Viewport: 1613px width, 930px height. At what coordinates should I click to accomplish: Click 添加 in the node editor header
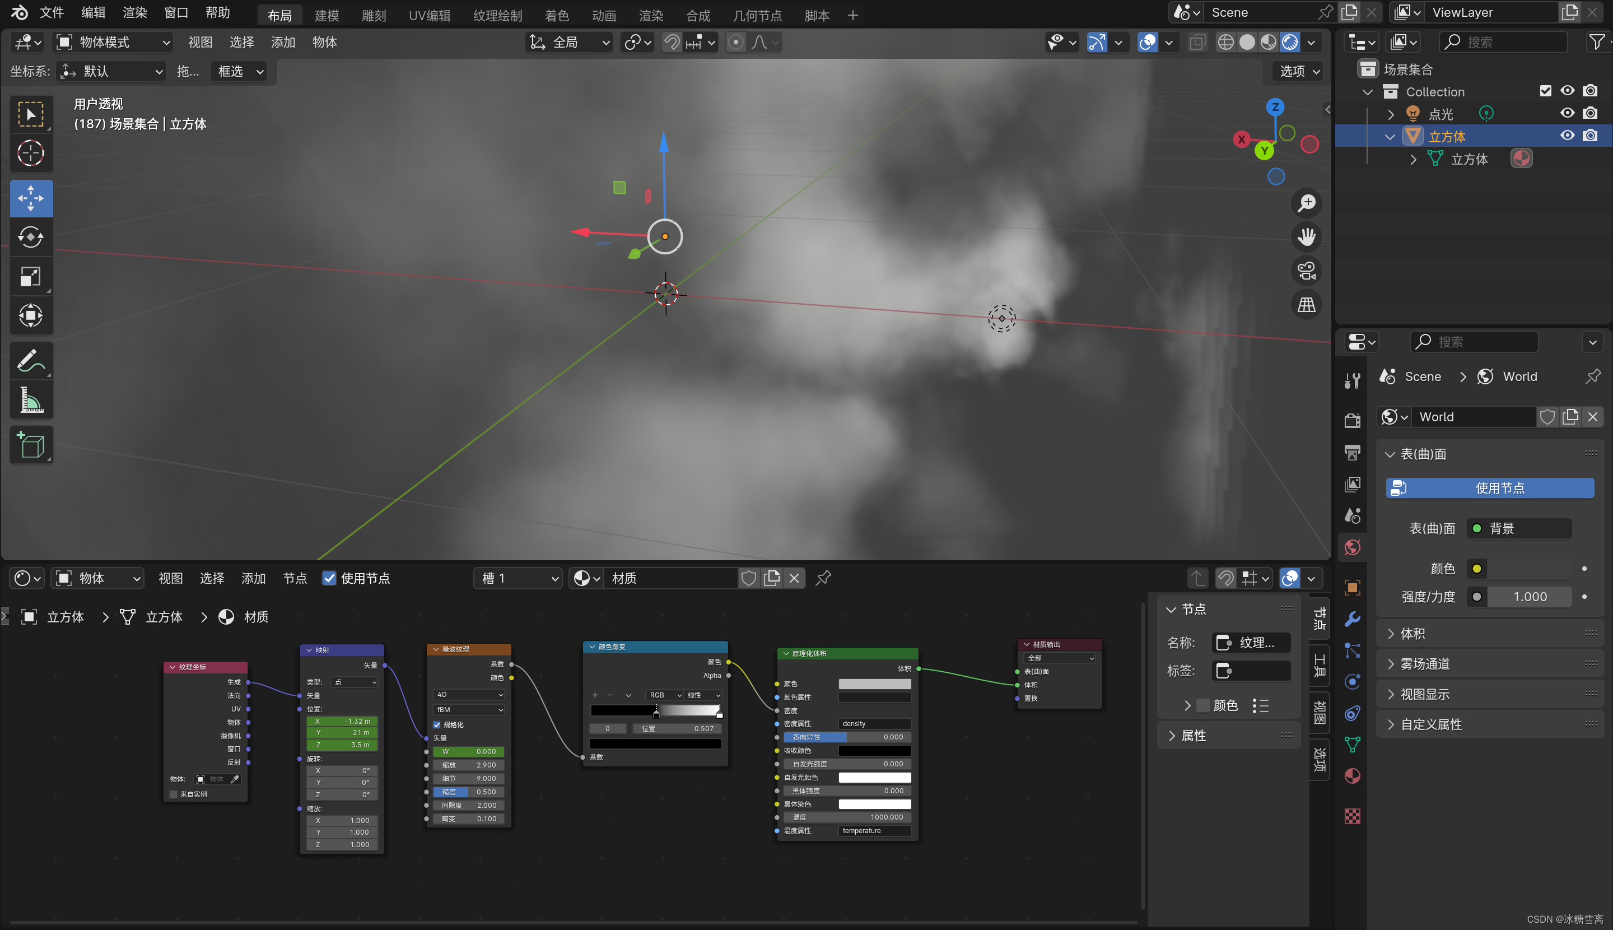click(253, 579)
